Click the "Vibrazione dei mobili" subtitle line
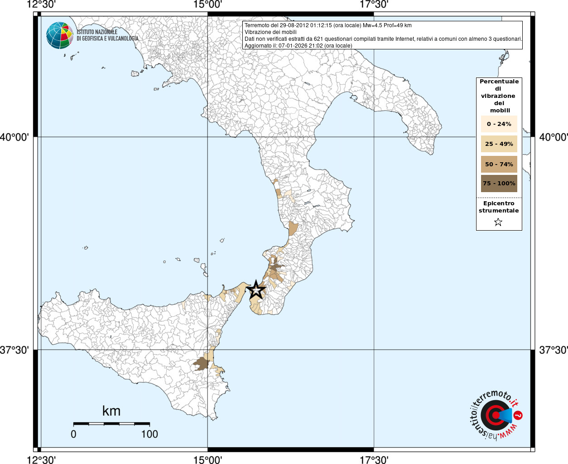 pyautogui.click(x=270, y=32)
